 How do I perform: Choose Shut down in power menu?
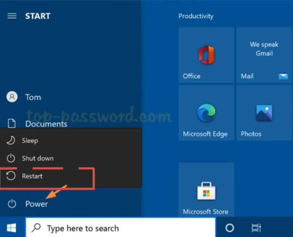click(x=70, y=158)
